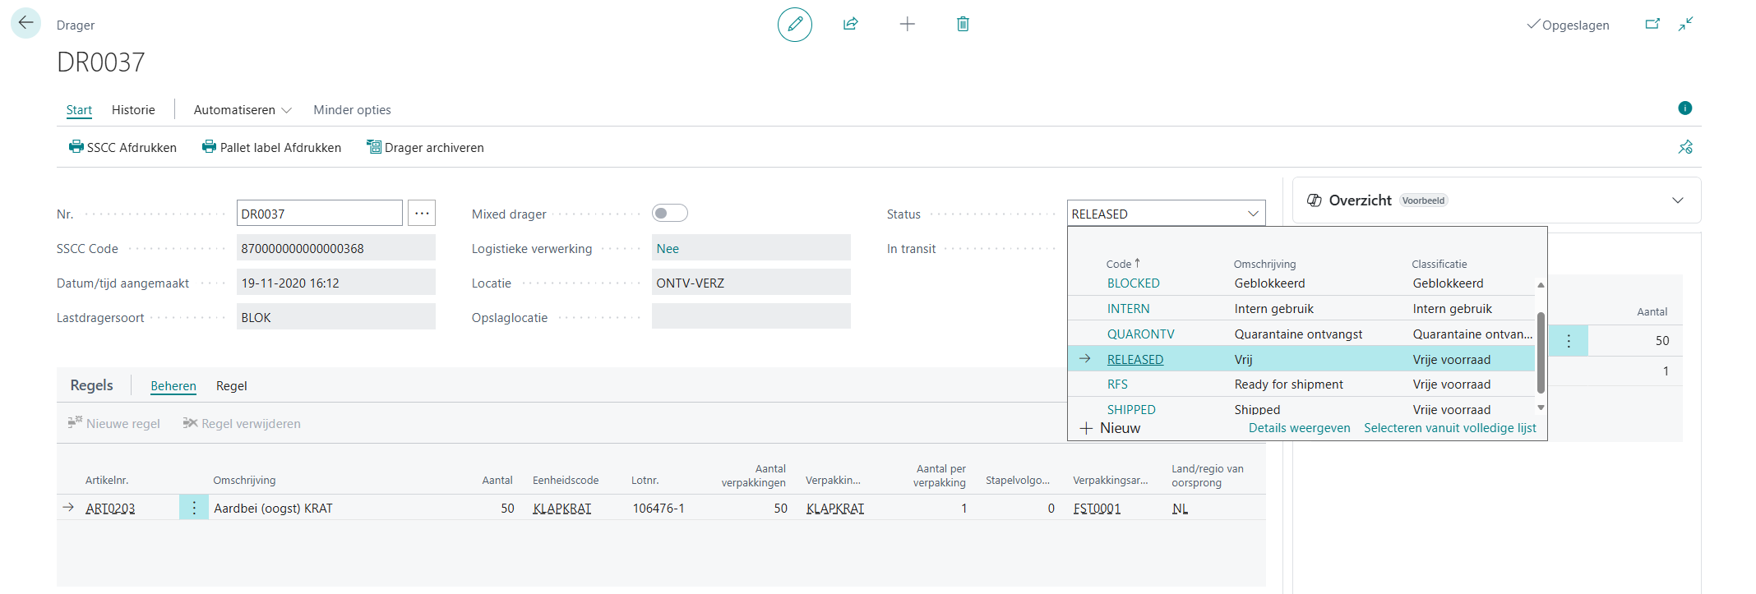Click the status list scrollbar

point(1540,353)
